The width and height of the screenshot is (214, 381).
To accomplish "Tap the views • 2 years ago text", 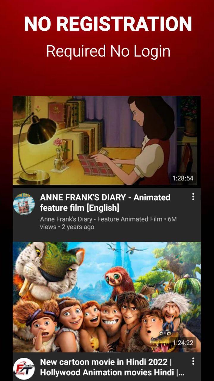I will [x=67, y=227].
